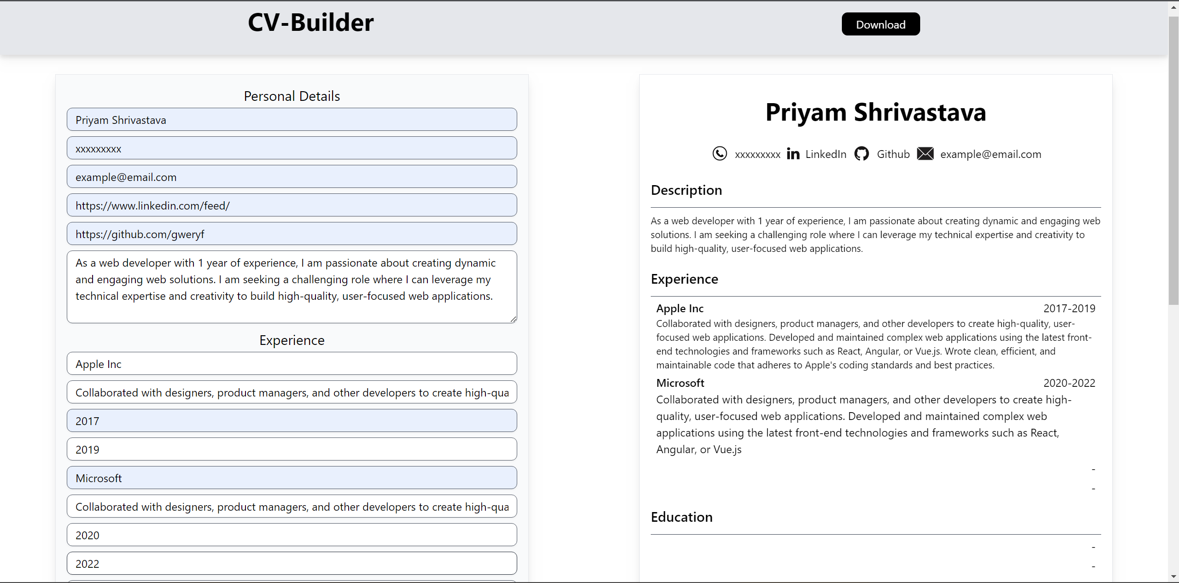The width and height of the screenshot is (1179, 583).
Task: Click the scrollbar up arrow
Action: pyautogui.click(x=1173, y=8)
